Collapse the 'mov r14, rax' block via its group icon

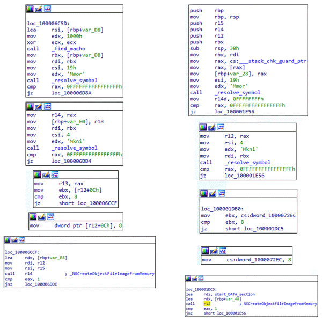[x=47, y=107]
